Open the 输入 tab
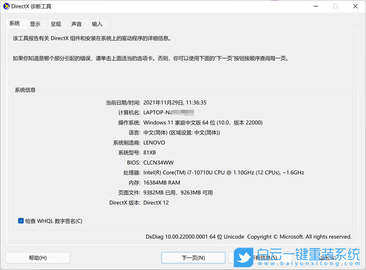 pyautogui.click(x=97, y=24)
